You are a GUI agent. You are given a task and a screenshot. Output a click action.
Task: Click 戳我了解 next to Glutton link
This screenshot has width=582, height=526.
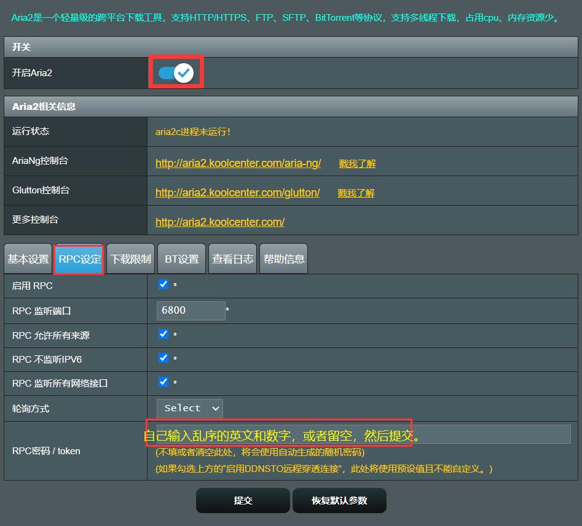[x=356, y=193]
